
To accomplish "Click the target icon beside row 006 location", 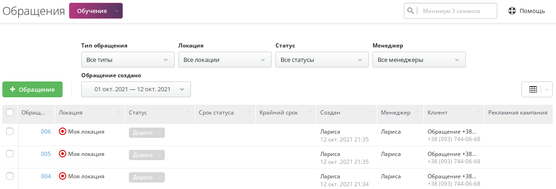I will pyautogui.click(x=63, y=132).
